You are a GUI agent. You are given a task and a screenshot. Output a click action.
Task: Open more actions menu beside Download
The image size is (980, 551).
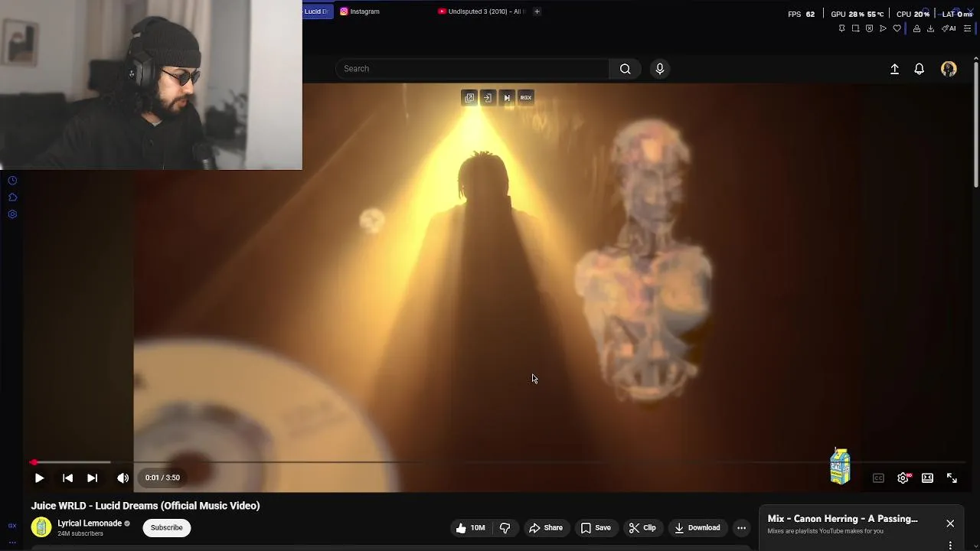click(741, 528)
